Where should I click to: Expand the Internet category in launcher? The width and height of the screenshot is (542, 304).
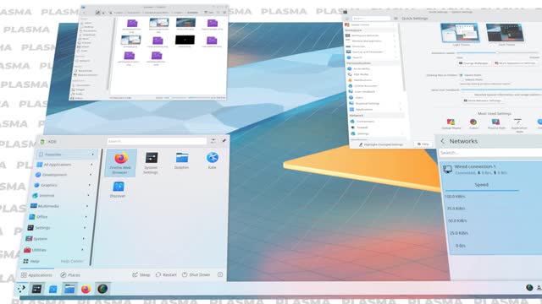pos(60,195)
